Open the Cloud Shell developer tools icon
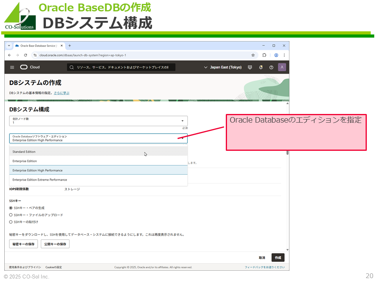 click(250, 67)
